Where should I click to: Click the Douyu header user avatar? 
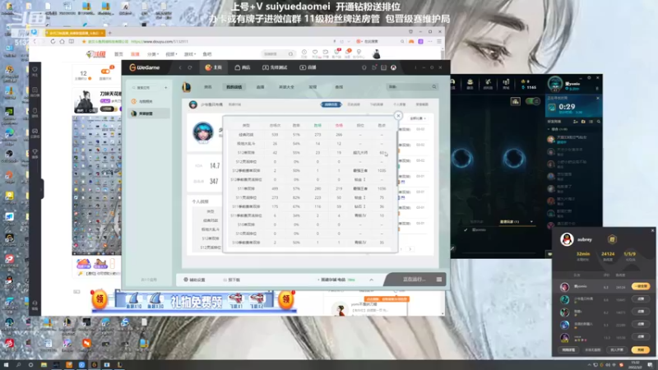click(377, 53)
